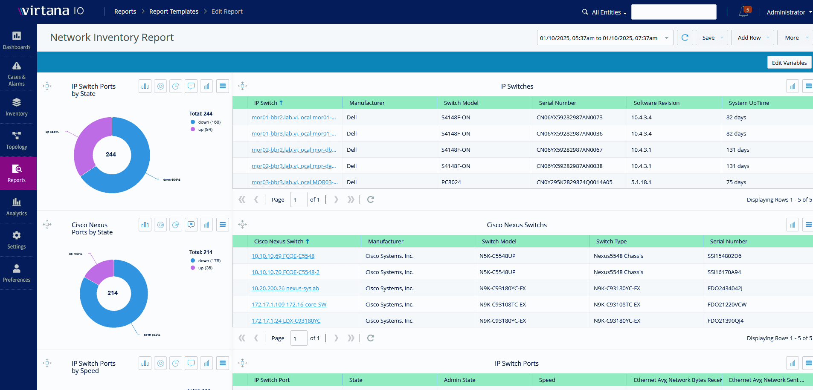The height and width of the screenshot is (390, 813).
Task: Reload the IP Switches table from its pager
Action: [371, 199]
